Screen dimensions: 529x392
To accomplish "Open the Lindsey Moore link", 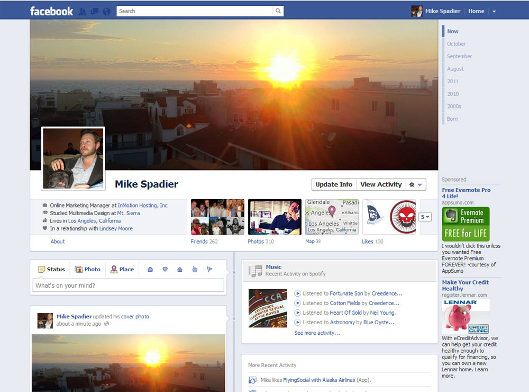I will pyautogui.click(x=116, y=228).
